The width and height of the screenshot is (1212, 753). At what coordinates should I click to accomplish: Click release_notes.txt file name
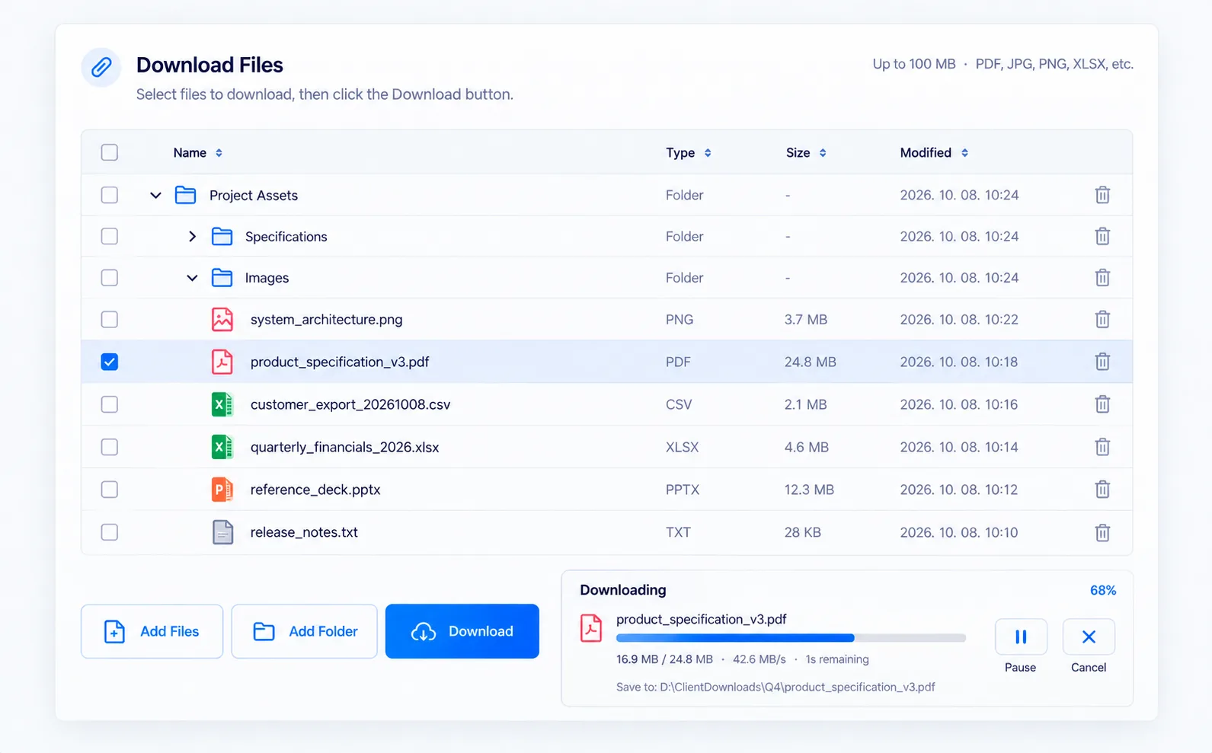click(x=304, y=532)
